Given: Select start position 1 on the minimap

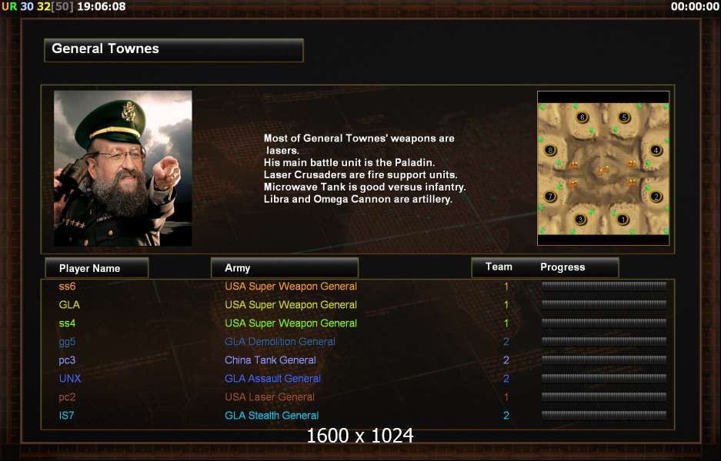Looking at the screenshot, I should coord(623,219).
